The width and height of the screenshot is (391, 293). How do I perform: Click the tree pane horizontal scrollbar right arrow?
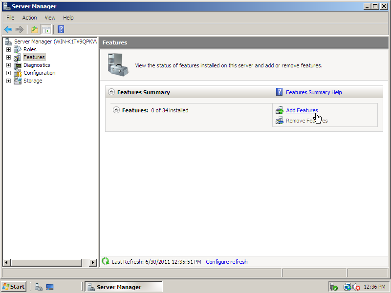pyautogui.click(x=93, y=262)
